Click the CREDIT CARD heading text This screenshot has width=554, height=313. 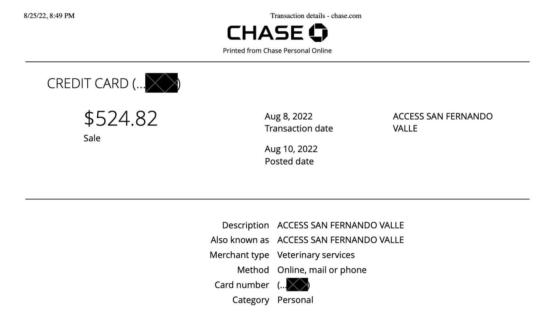(88, 83)
